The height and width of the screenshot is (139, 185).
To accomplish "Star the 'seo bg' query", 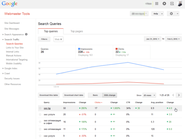I will 40,108.
